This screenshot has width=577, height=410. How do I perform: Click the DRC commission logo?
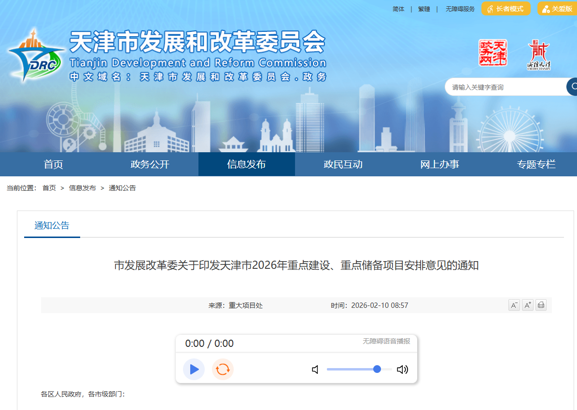pyautogui.click(x=36, y=56)
